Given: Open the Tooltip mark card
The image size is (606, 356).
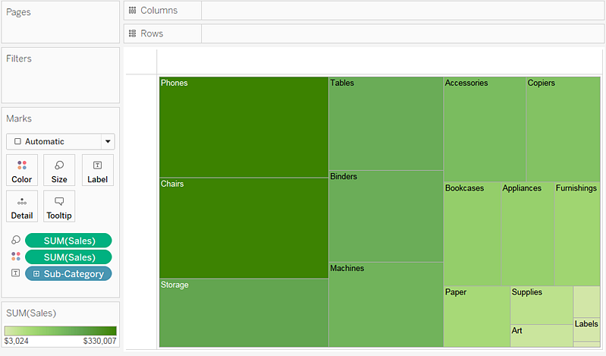Looking at the screenshot, I should [x=59, y=206].
